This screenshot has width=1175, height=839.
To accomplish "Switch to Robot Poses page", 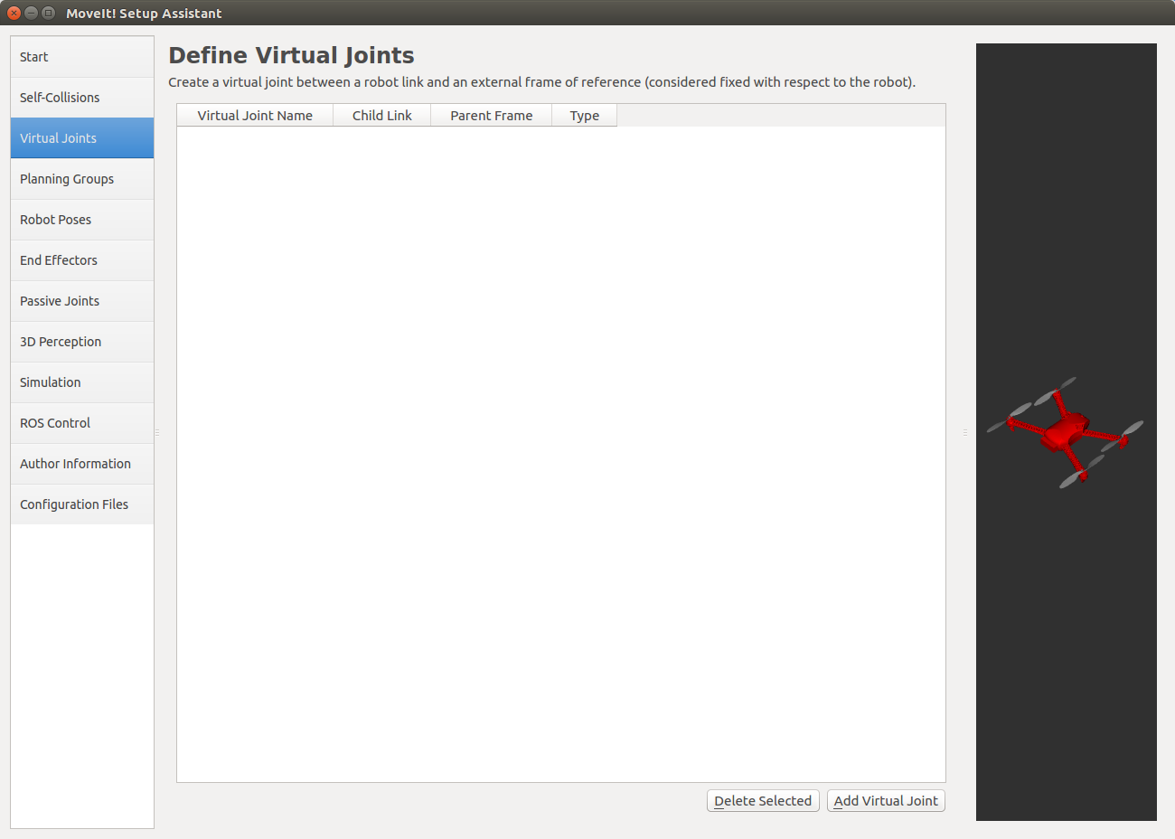I will point(82,220).
